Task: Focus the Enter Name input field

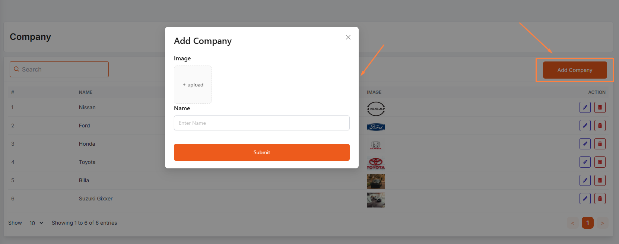Action: point(261,123)
